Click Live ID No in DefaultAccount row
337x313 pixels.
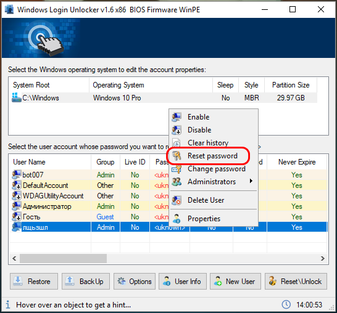(x=135, y=185)
